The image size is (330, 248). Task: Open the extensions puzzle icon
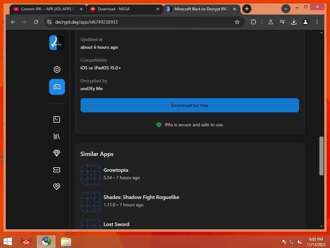[x=253, y=22]
